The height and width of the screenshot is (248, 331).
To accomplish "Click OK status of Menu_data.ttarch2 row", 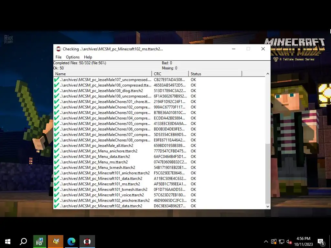I will click(x=193, y=157).
